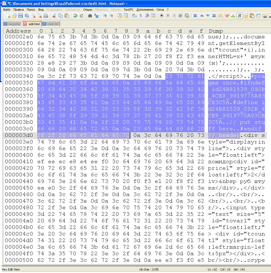Screen dimensions: 271x273
Task: Click yellow folder with chain-link badge icon
Action: tap(265, 16)
